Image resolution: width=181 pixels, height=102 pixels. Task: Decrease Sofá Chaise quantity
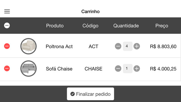118,69
